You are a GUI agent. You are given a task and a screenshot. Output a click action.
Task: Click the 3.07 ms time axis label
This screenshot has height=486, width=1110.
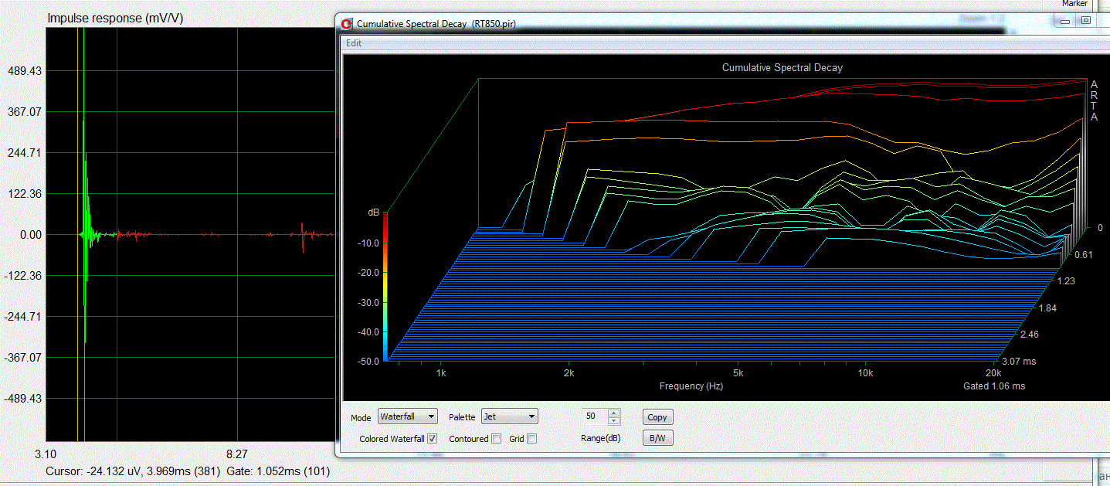click(1019, 361)
